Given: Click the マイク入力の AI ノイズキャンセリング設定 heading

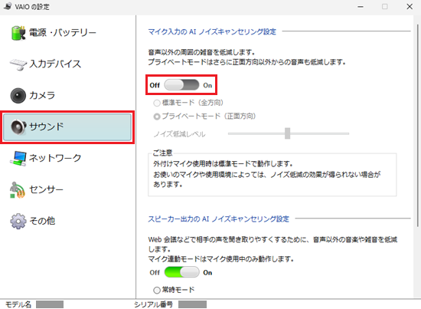Looking at the screenshot, I should pyautogui.click(x=212, y=31).
